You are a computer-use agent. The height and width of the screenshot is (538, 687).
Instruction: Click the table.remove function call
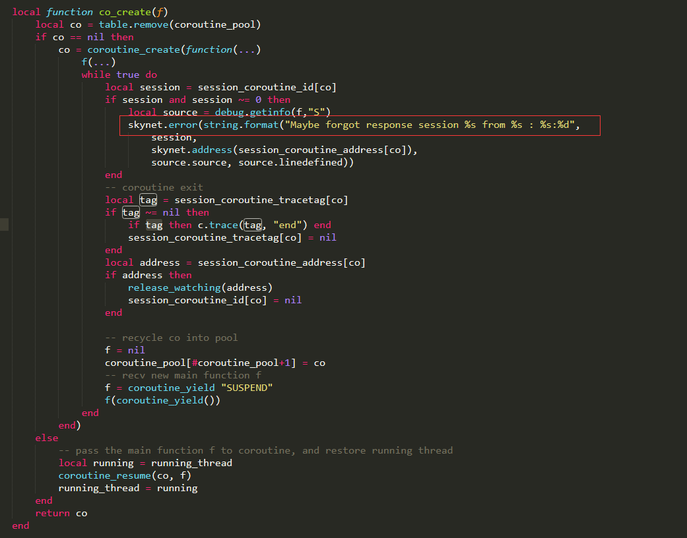138,24
